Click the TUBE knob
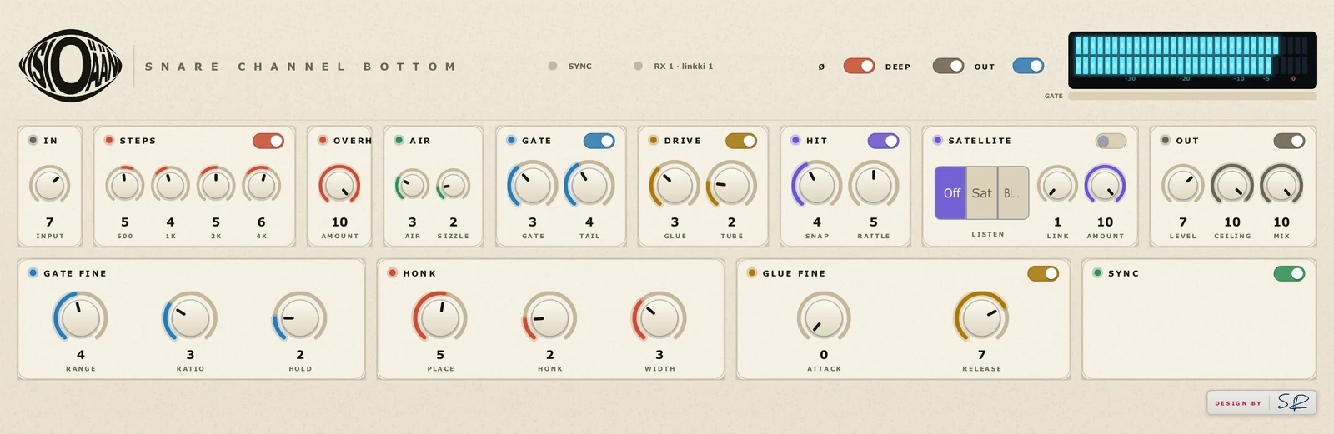Image resolution: width=1334 pixels, height=434 pixels. point(731,185)
